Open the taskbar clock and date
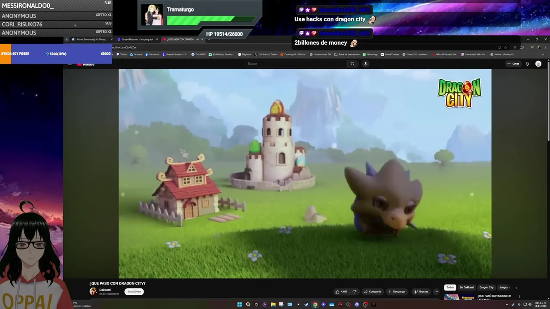This screenshot has width=550, height=309. pyautogui.click(x=541, y=304)
